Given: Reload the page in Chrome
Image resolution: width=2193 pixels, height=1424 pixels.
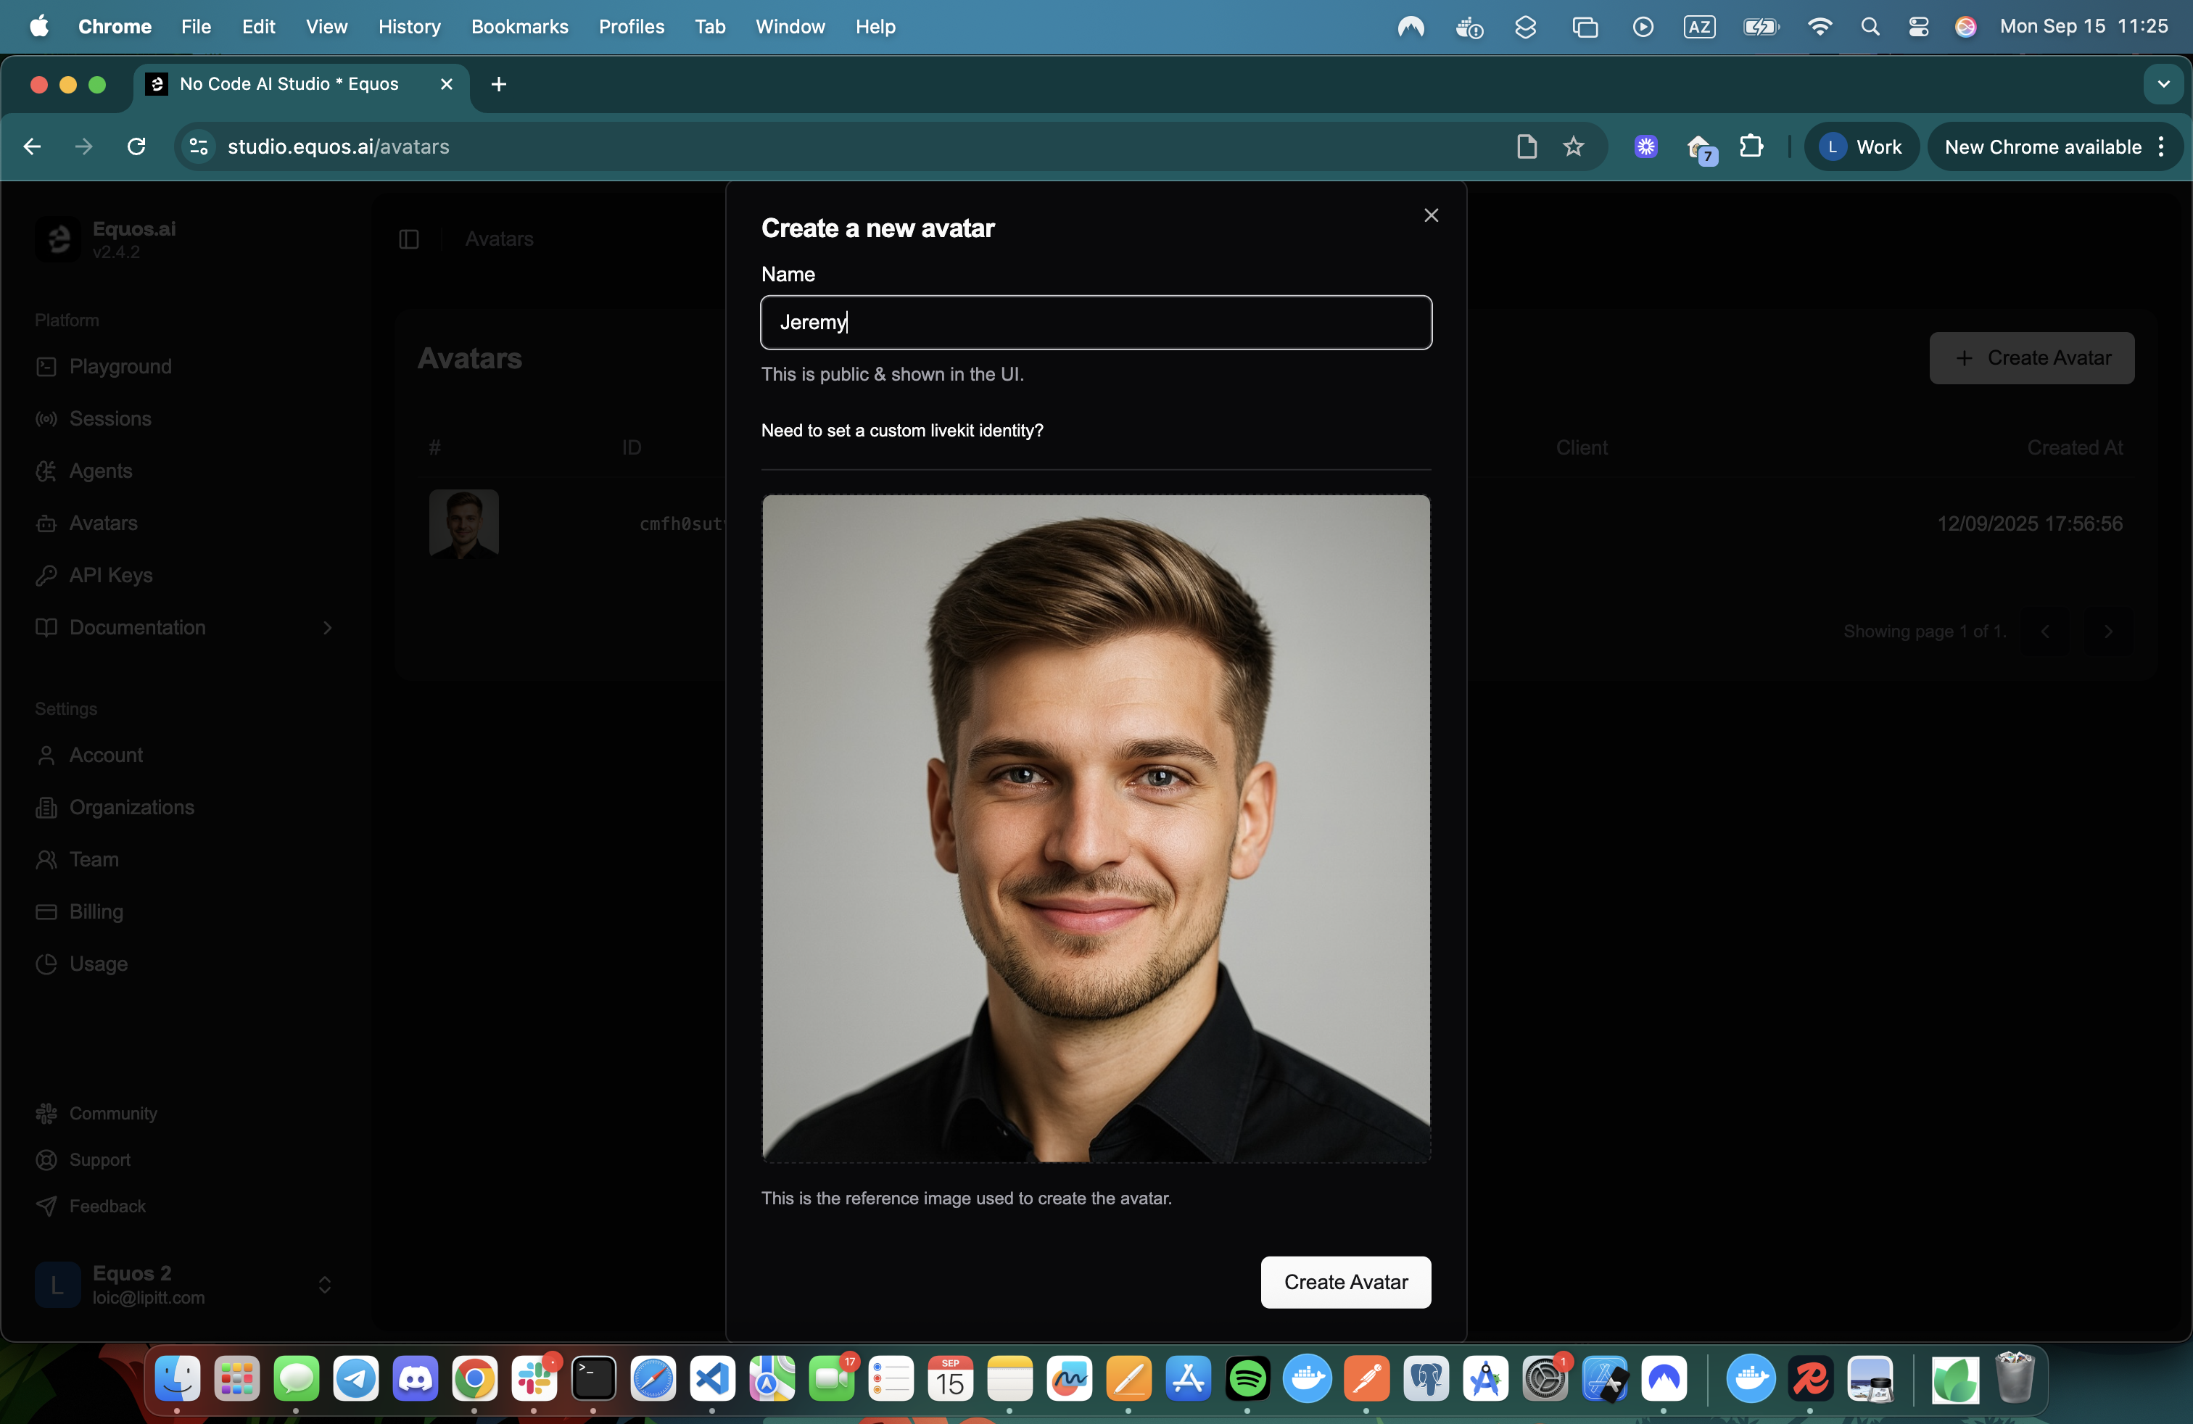Looking at the screenshot, I should [x=136, y=146].
